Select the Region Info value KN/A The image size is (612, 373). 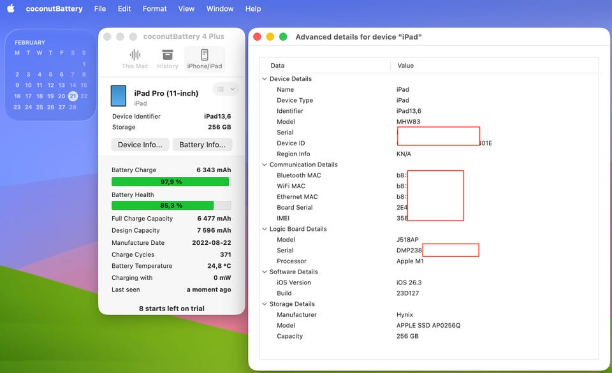[x=404, y=154]
